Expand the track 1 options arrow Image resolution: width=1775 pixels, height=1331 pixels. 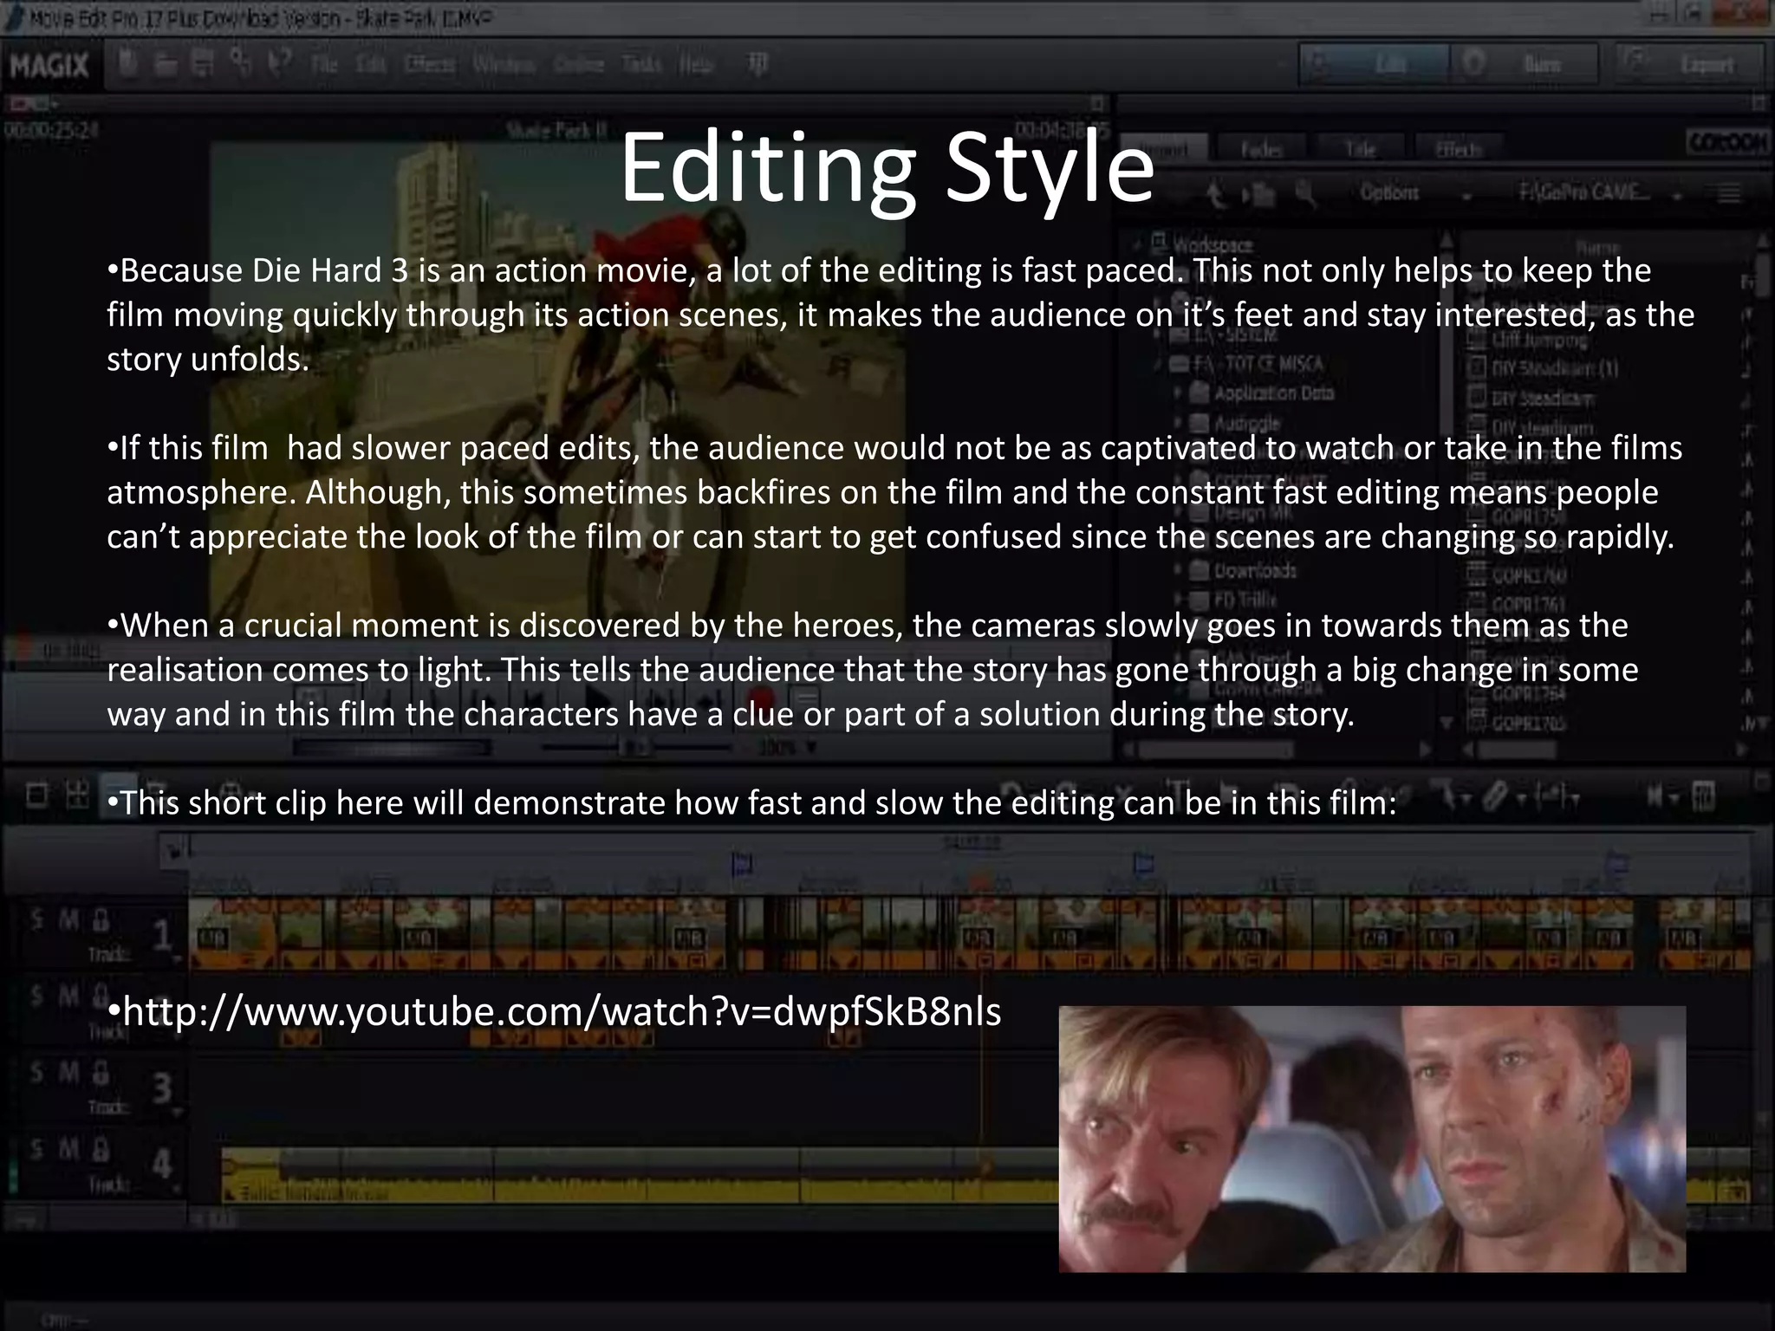178,958
